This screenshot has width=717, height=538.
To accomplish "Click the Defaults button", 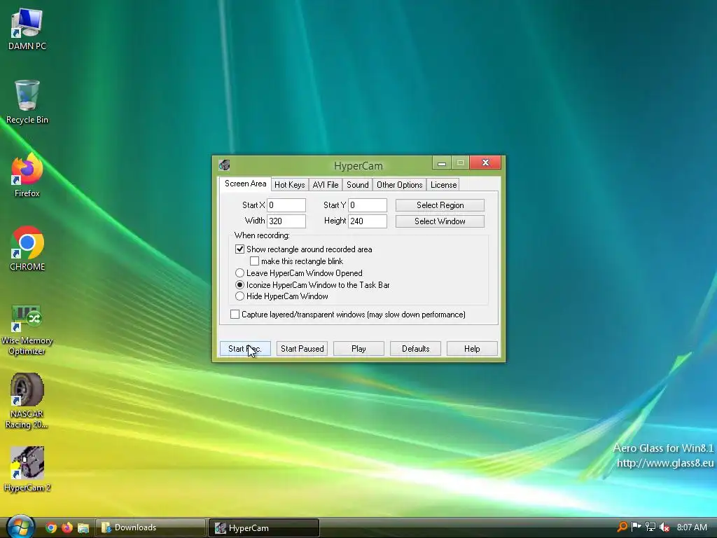I will (415, 349).
